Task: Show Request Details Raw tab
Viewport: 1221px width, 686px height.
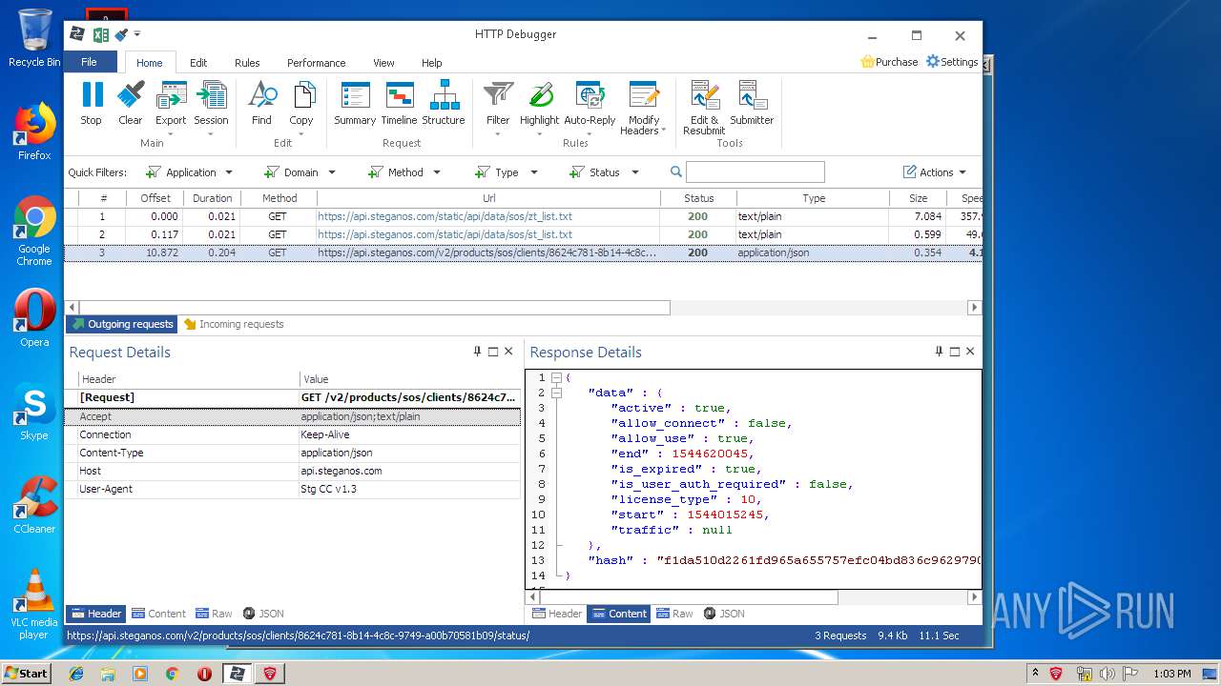Action: point(214,614)
